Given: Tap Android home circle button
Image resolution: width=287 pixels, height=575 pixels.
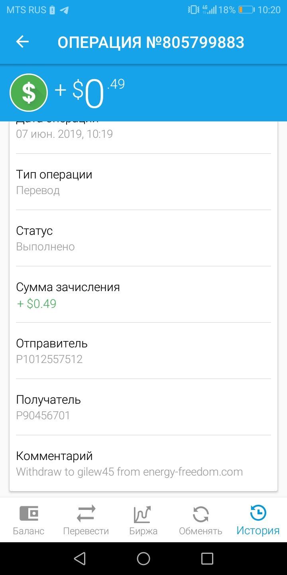Looking at the screenshot, I should coord(143,558).
